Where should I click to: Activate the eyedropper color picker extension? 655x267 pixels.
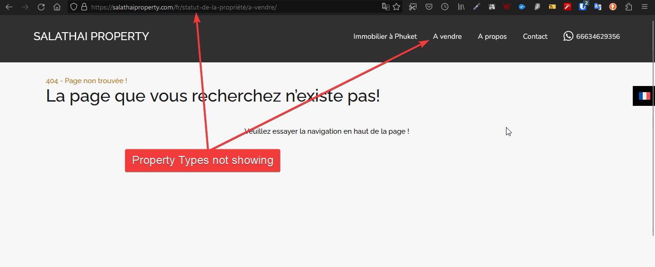tap(477, 7)
